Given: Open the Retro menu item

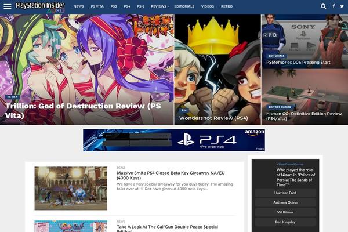Looking at the screenshot, I should pos(227,6).
